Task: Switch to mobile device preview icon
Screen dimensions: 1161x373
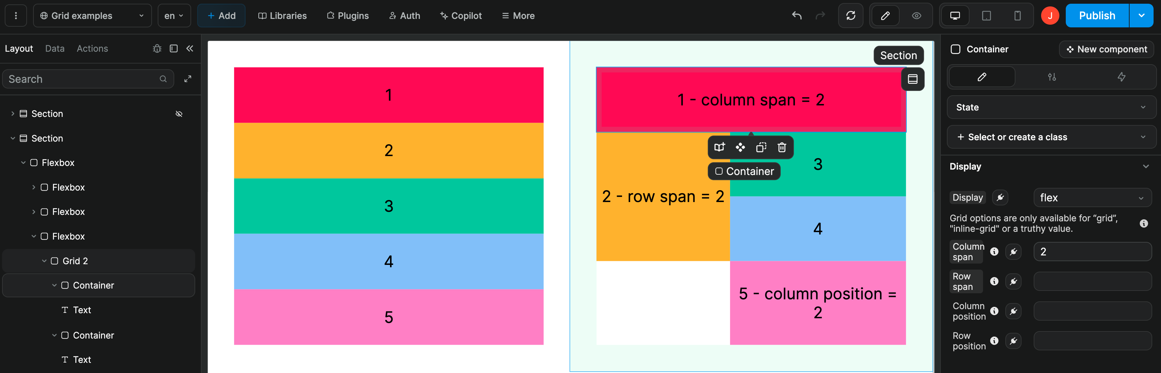Action: pyautogui.click(x=1017, y=16)
